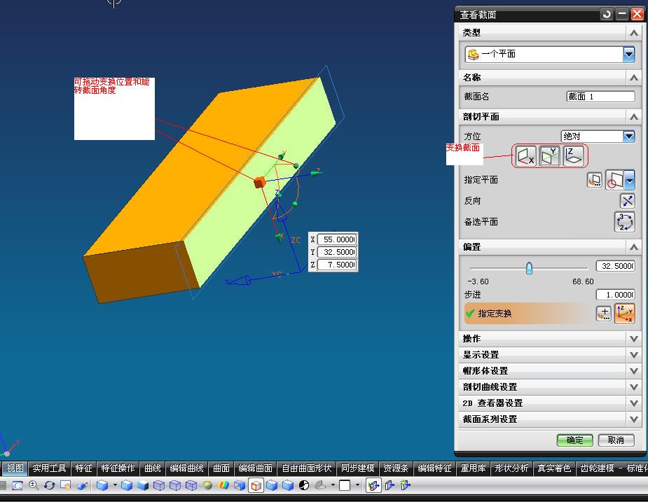Toggle the red see-through cube icon
Image resolution: width=648 pixels, height=502 pixels.
[x=256, y=485]
